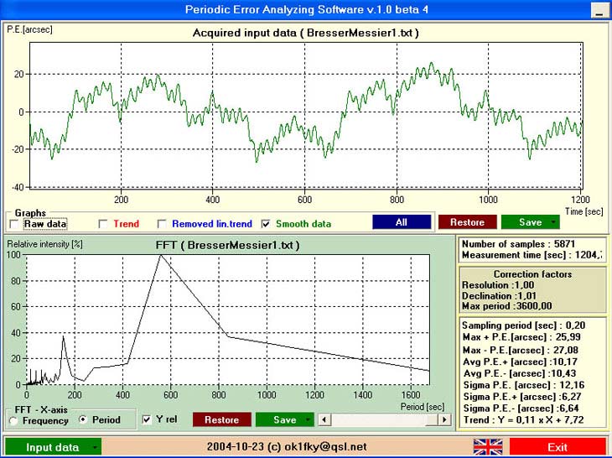Screen dimensions: 612x458
Task: Click the window title bar text
Action: (x=306, y=9)
